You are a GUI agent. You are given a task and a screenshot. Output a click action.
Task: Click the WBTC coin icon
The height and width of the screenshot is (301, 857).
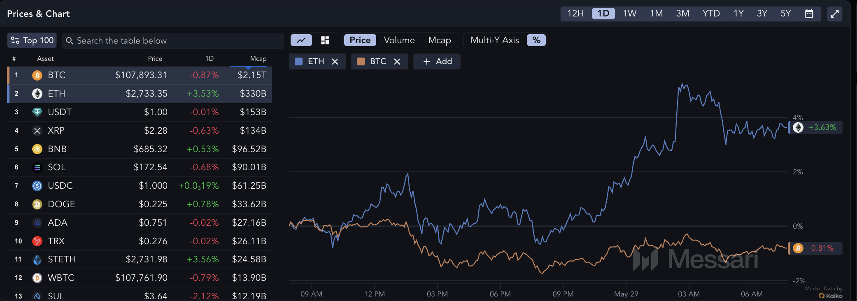pyautogui.click(x=37, y=278)
